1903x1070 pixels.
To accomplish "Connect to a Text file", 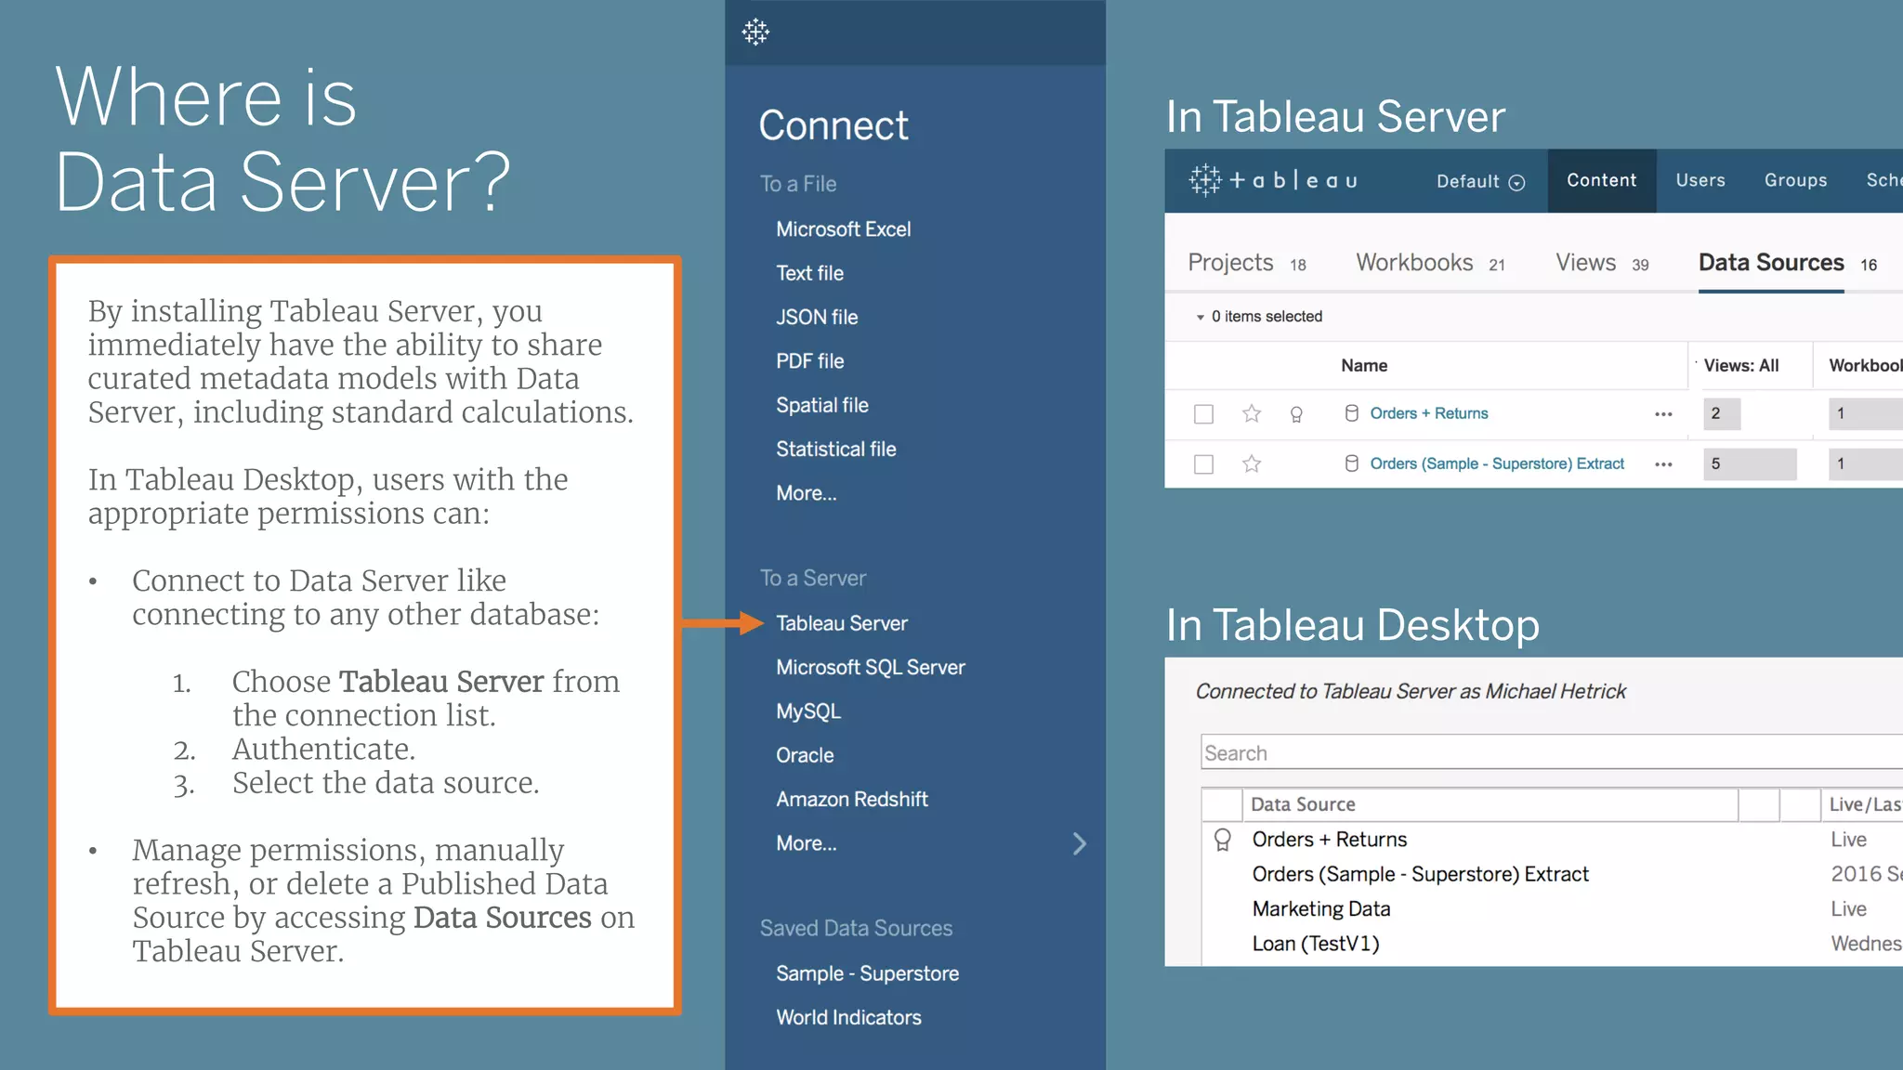I will click(x=809, y=273).
